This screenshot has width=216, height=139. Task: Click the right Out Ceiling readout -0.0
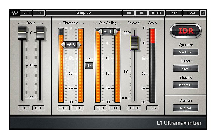click(x=115, y=108)
